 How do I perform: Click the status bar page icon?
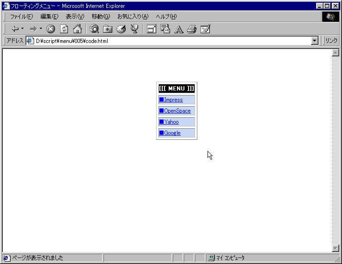pyautogui.click(x=6, y=258)
